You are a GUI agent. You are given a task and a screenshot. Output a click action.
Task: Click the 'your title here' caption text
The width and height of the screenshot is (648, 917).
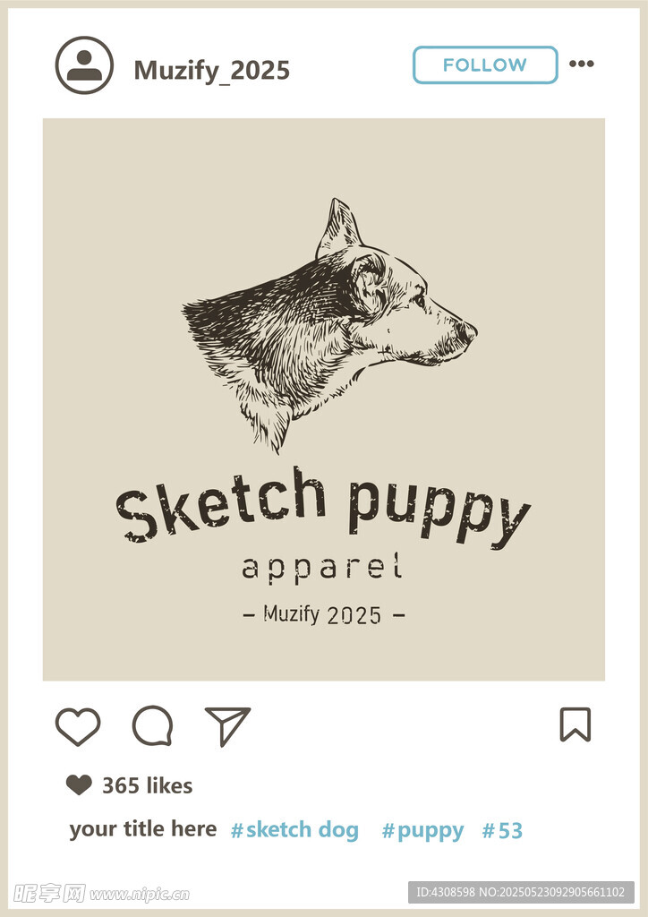[143, 828]
